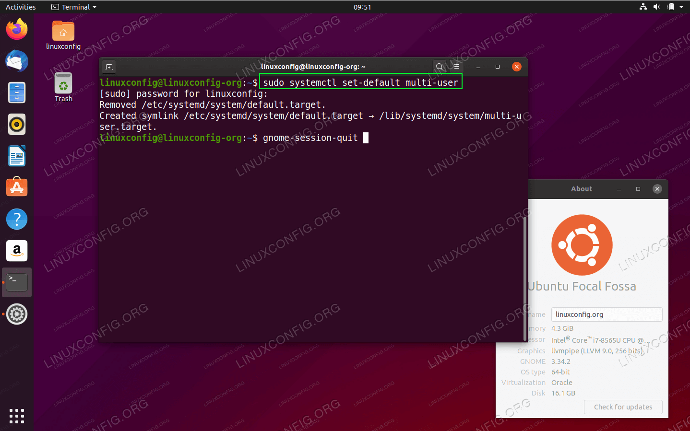Open LibreOffice Writer from the dock
Image resolution: width=690 pixels, height=431 pixels.
tap(16, 156)
